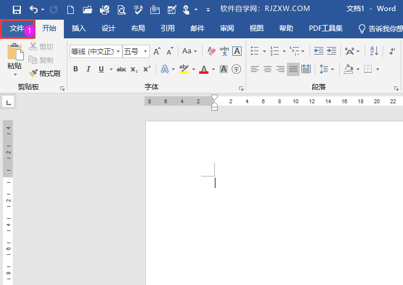Open the 布局 ribbon tab
Viewport: 403px width, 285px height.
click(x=138, y=28)
